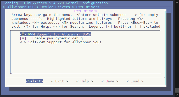Screen dimensions: 179x97
Task: Click the .config Kernel Configuration title text
Action: tap(55, 3)
